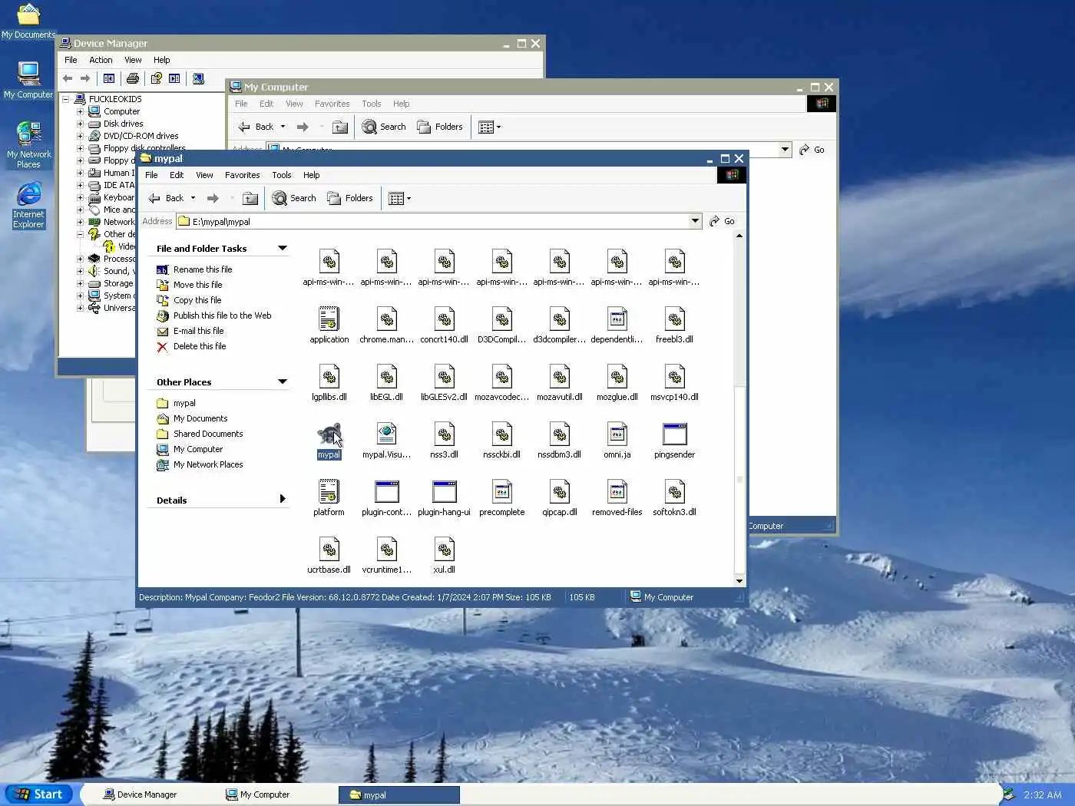The width and height of the screenshot is (1075, 806).
Task: Select the freebl3.dll file icon
Action: (x=675, y=319)
